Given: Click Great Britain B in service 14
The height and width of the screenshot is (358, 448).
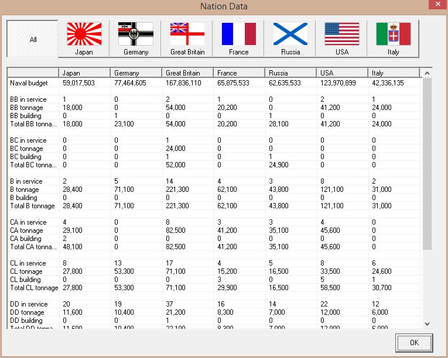Looking at the screenshot, I should tap(169, 181).
